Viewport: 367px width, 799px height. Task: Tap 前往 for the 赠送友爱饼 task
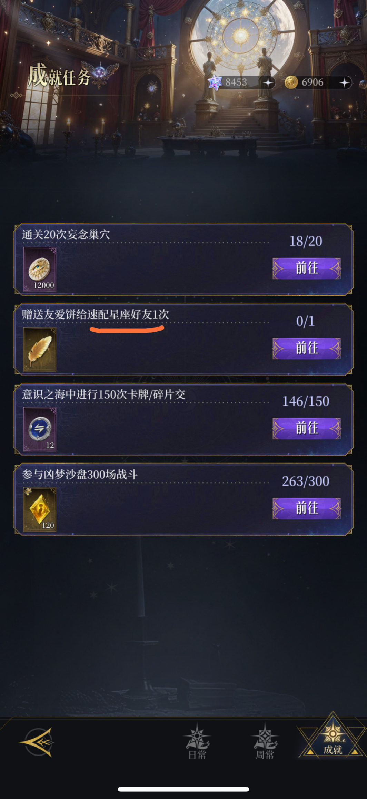pyautogui.click(x=307, y=348)
